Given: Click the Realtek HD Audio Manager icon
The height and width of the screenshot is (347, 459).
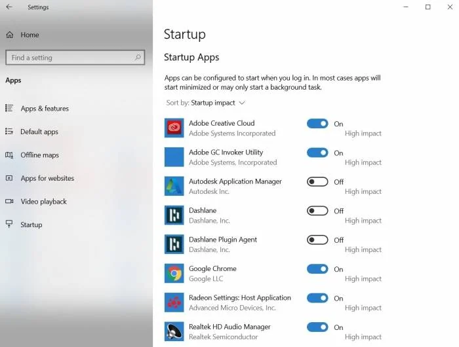Looking at the screenshot, I should coord(174,331).
